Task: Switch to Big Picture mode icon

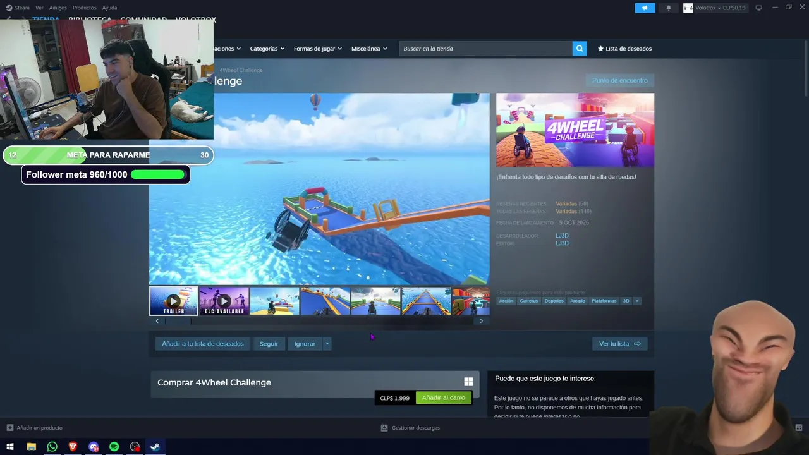Action: [x=758, y=8]
